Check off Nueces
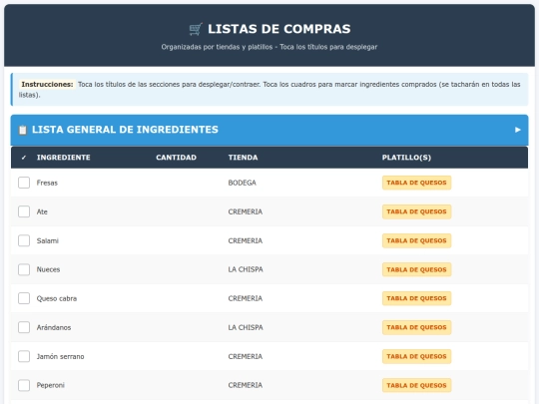539x404 pixels. coord(24,269)
